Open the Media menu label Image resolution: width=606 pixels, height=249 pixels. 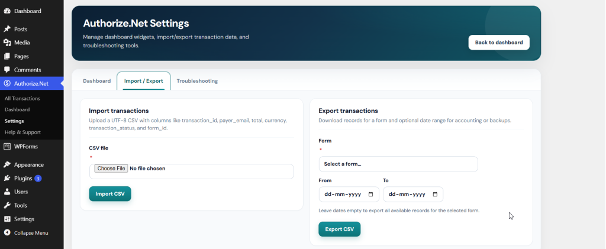pos(22,43)
